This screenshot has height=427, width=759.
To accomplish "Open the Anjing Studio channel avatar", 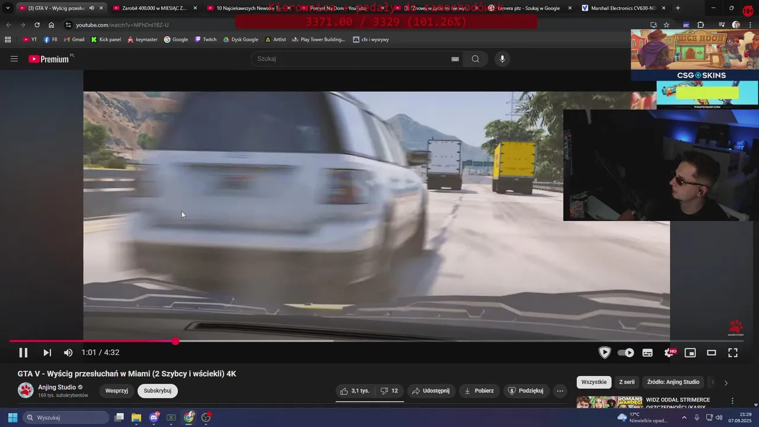I will pyautogui.click(x=25, y=390).
